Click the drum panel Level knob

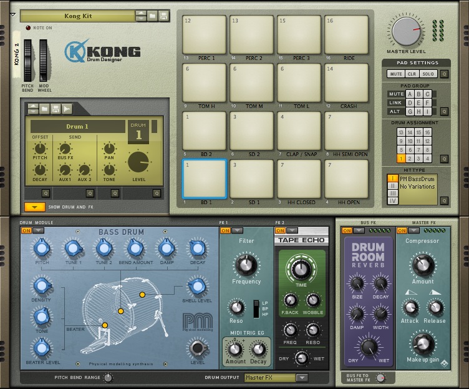138,162
